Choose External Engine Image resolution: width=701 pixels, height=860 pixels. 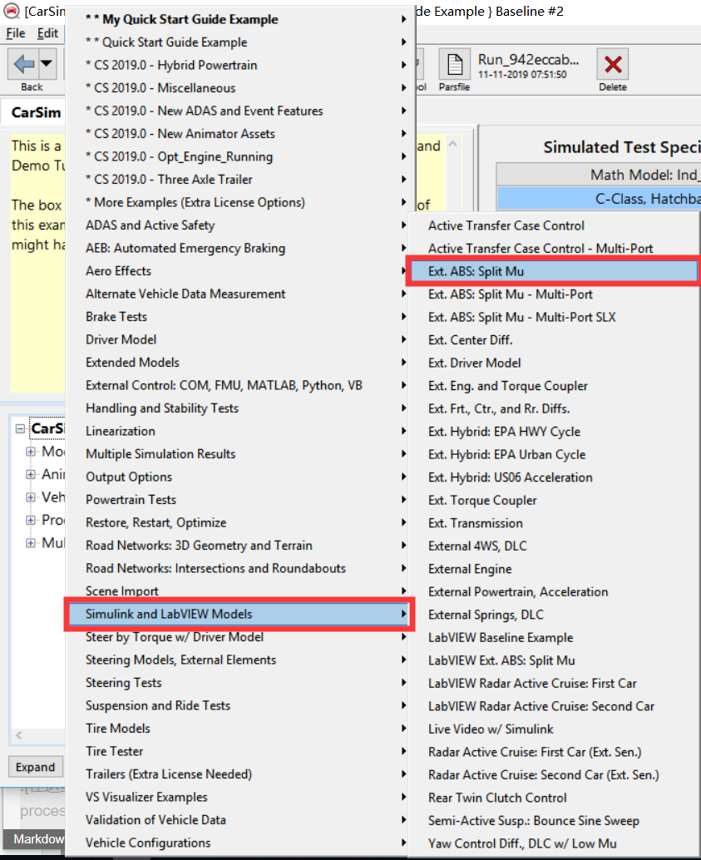point(555,569)
